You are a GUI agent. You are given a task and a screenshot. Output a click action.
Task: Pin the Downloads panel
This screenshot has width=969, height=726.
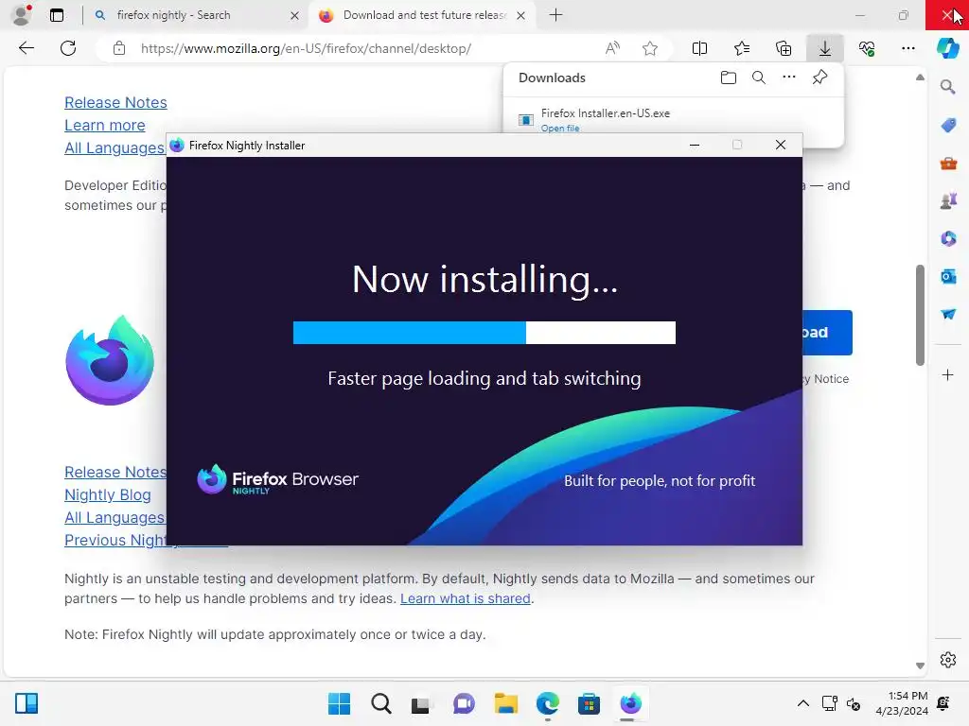coord(820,78)
